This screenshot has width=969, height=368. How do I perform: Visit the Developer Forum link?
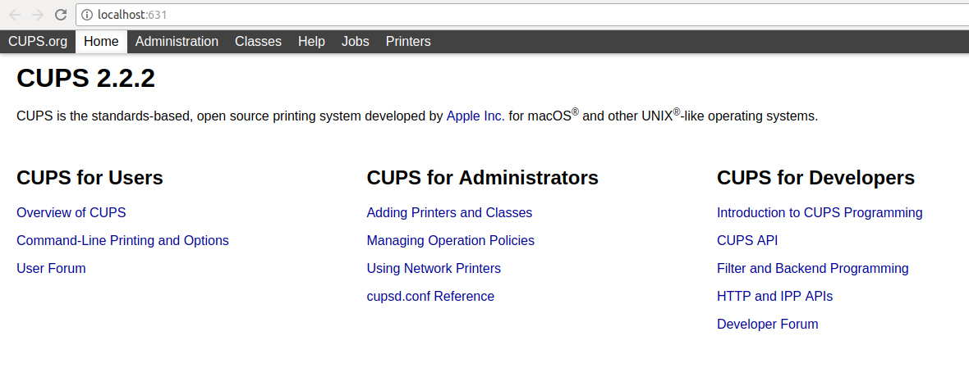[x=768, y=325]
